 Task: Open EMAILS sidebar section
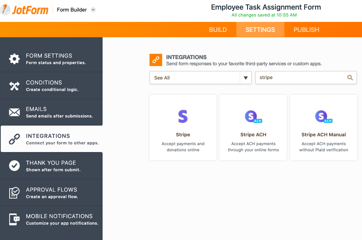[x=51, y=113]
